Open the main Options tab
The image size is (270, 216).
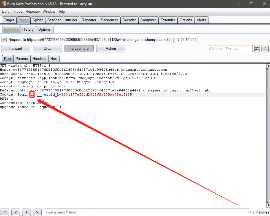click(x=186, y=20)
